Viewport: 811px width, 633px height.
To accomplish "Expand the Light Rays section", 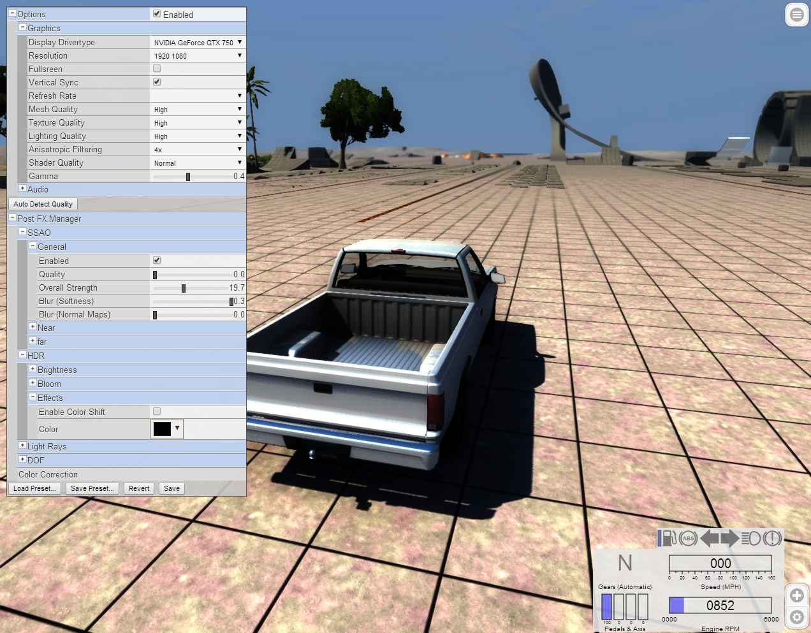I will [x=22, y=445].
